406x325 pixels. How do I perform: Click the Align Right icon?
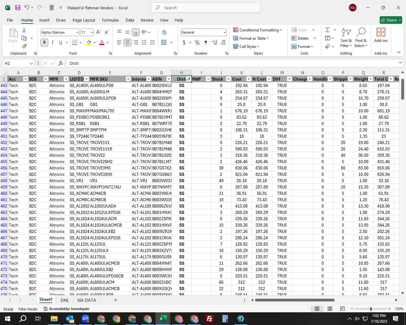136,42
